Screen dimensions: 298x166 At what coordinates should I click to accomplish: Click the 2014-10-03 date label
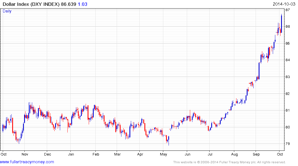284,4
